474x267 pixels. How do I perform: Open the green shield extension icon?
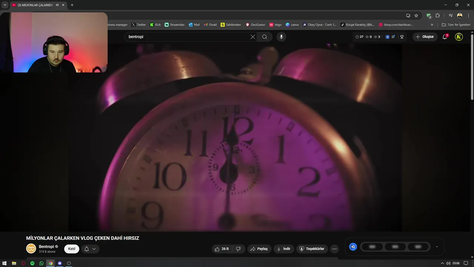pyautogui.click(x=429, y=16)
